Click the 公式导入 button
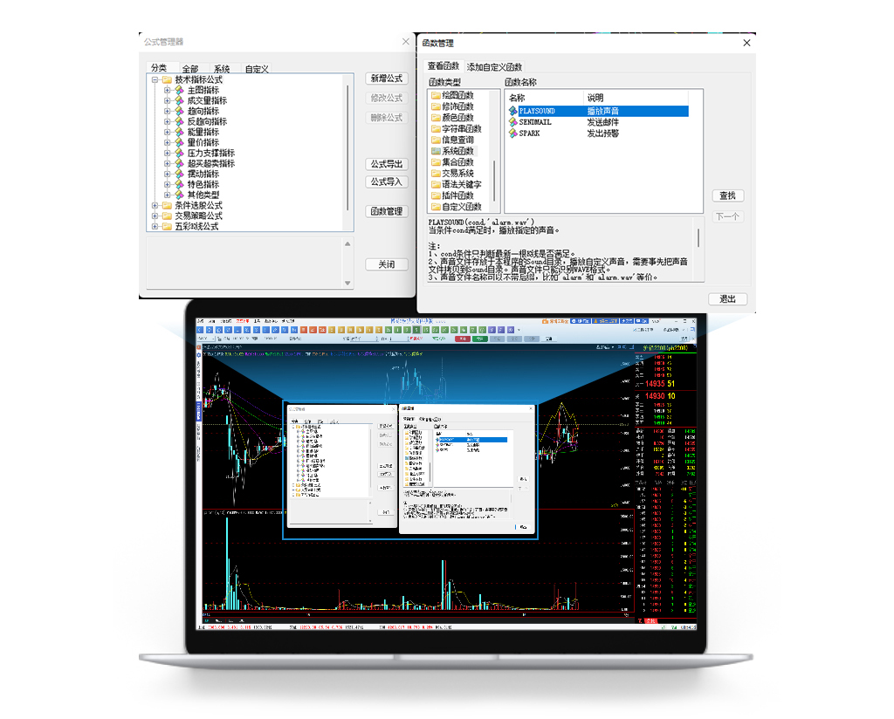 [387, 182]
